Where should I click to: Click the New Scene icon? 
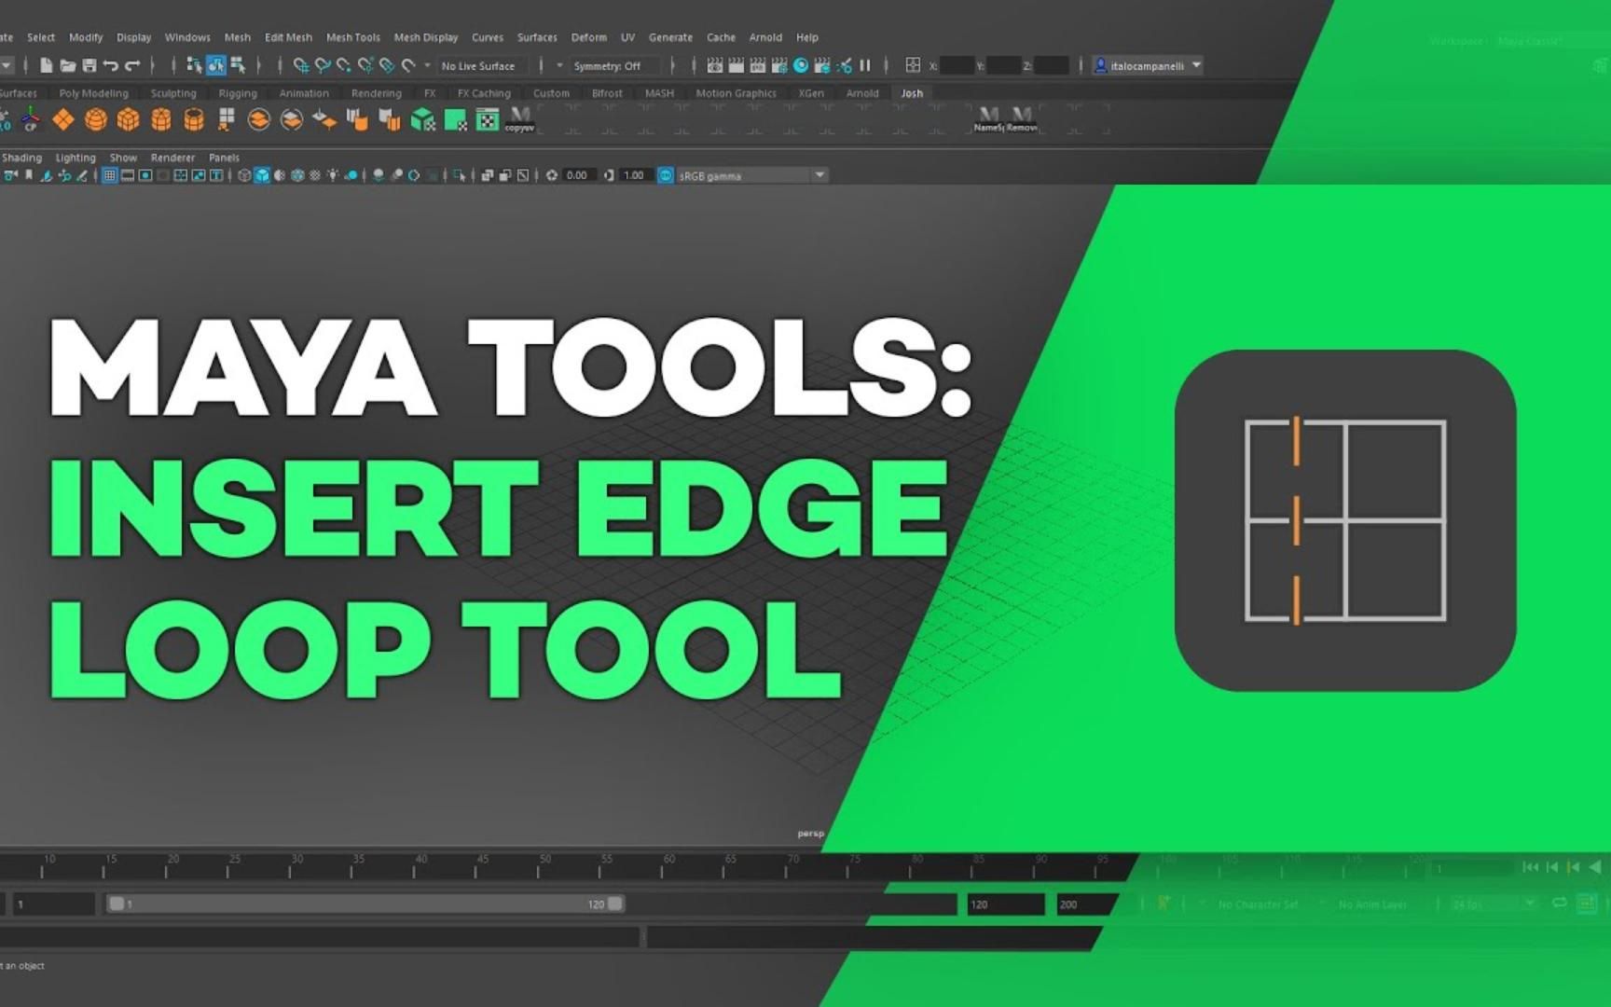tap(46, 65)
